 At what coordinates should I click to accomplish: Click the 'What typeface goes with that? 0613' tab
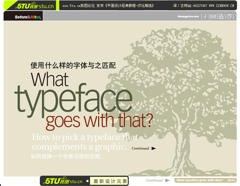click(x=206, y=180)
